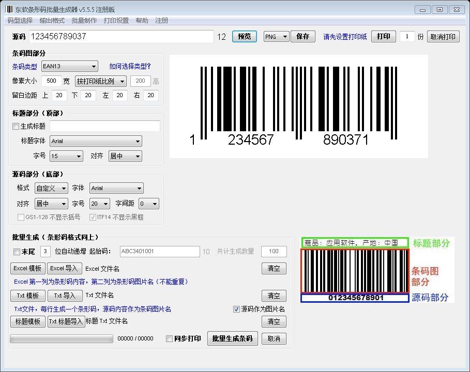This screenshot has width=470, height=372.
Task: Click the right margin 右 field
Action: pos(151,95)
